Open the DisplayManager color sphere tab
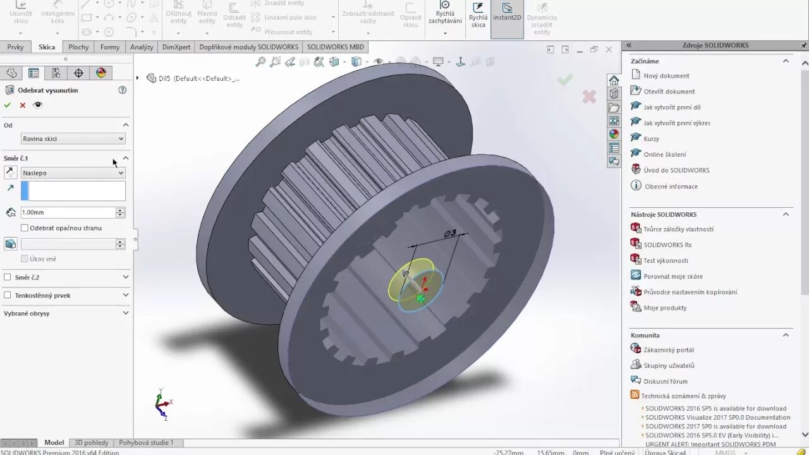 (101, 73)
